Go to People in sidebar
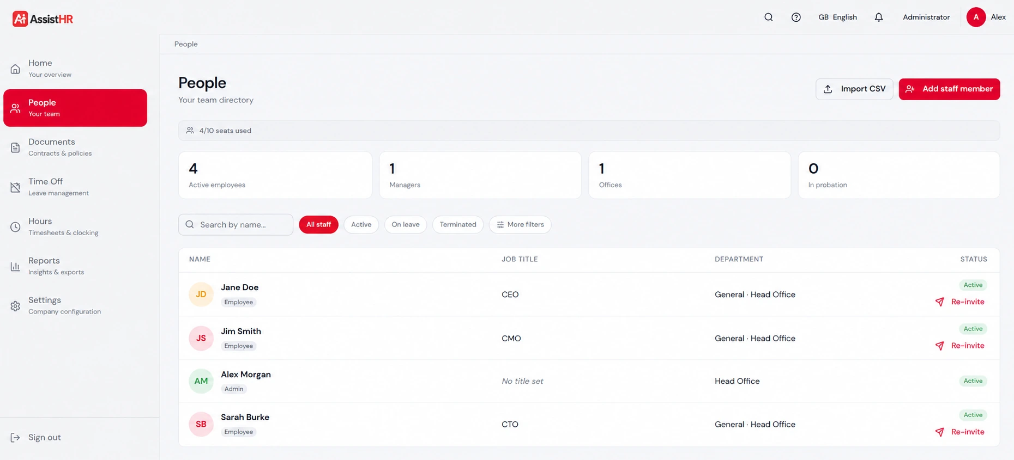Viewport: 1014px width, 460px height. pyautogui.click(x=75, y=108)
